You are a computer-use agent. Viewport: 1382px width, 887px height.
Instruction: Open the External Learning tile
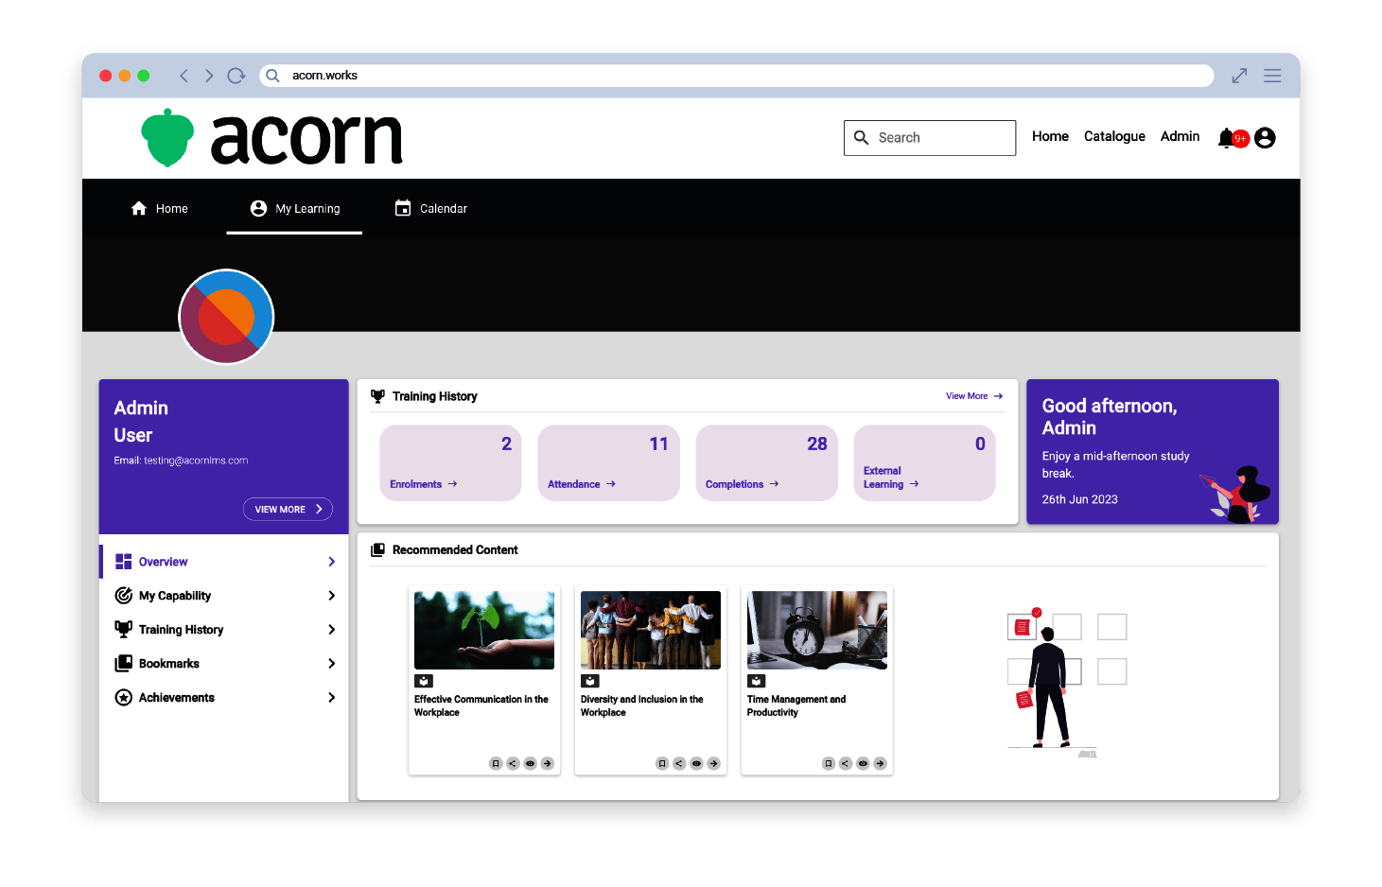(x=924, y=462)
